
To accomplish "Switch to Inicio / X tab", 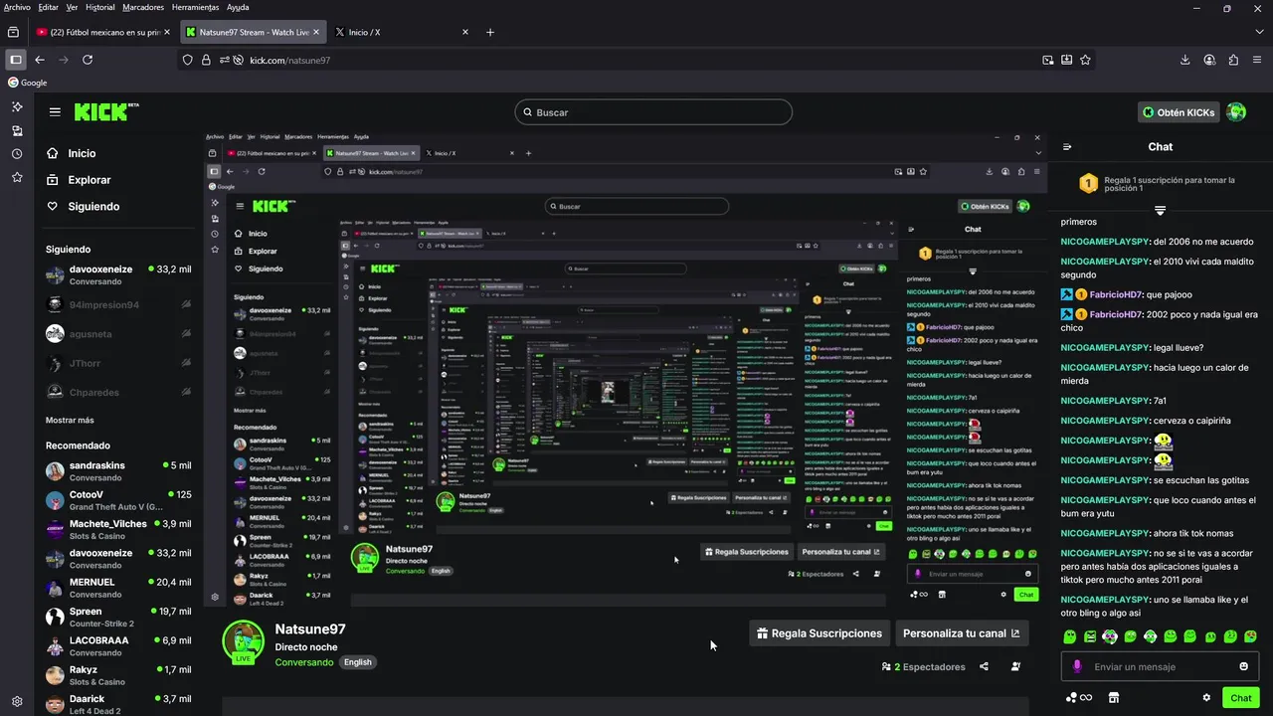I will pyautogui.click(x=401, y=32).
